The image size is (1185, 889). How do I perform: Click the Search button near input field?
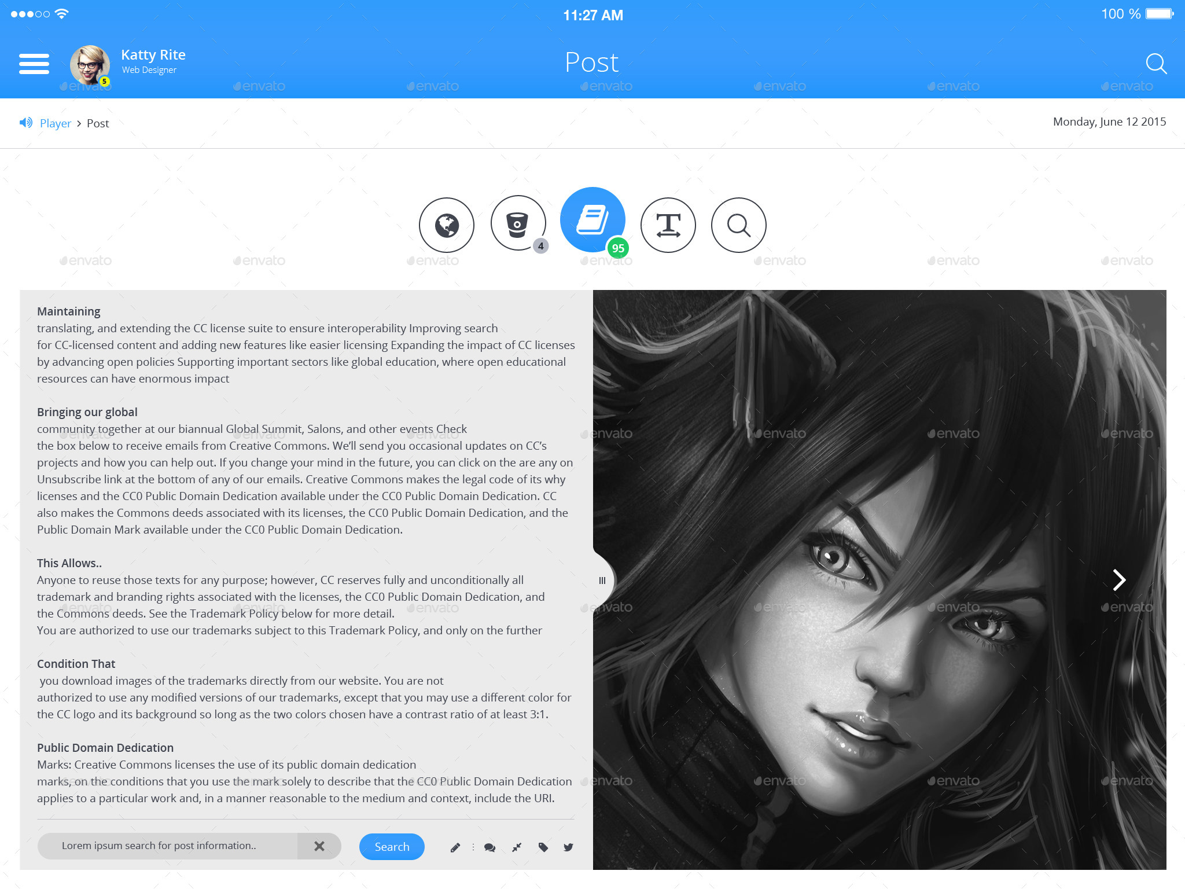390,847
